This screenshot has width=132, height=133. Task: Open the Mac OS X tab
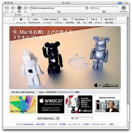point(109,19)
